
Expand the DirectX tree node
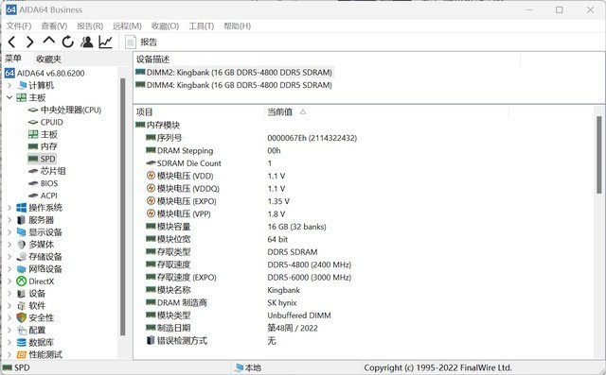pos(9,281)
